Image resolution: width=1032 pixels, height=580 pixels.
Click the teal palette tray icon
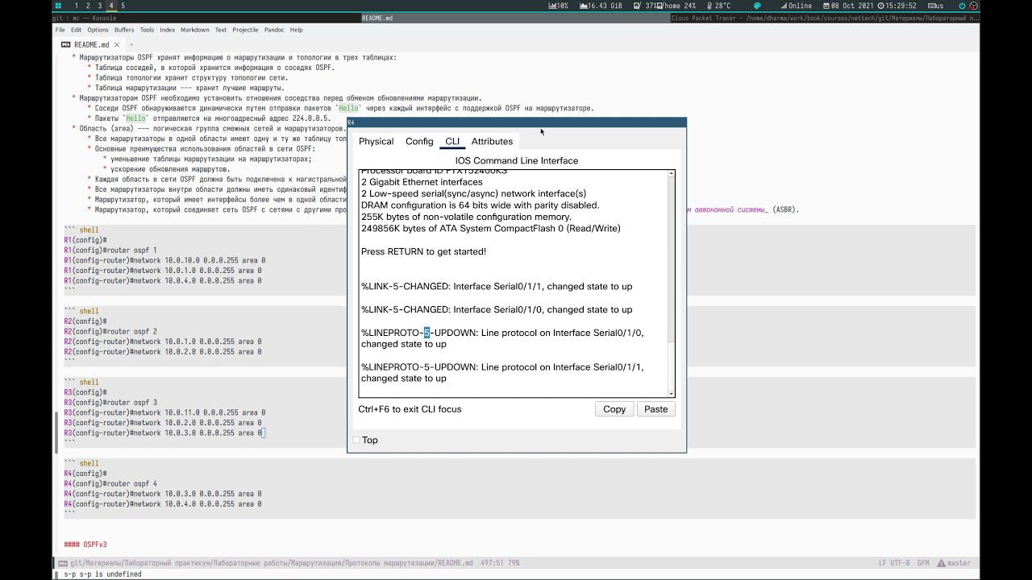(758, 6)
